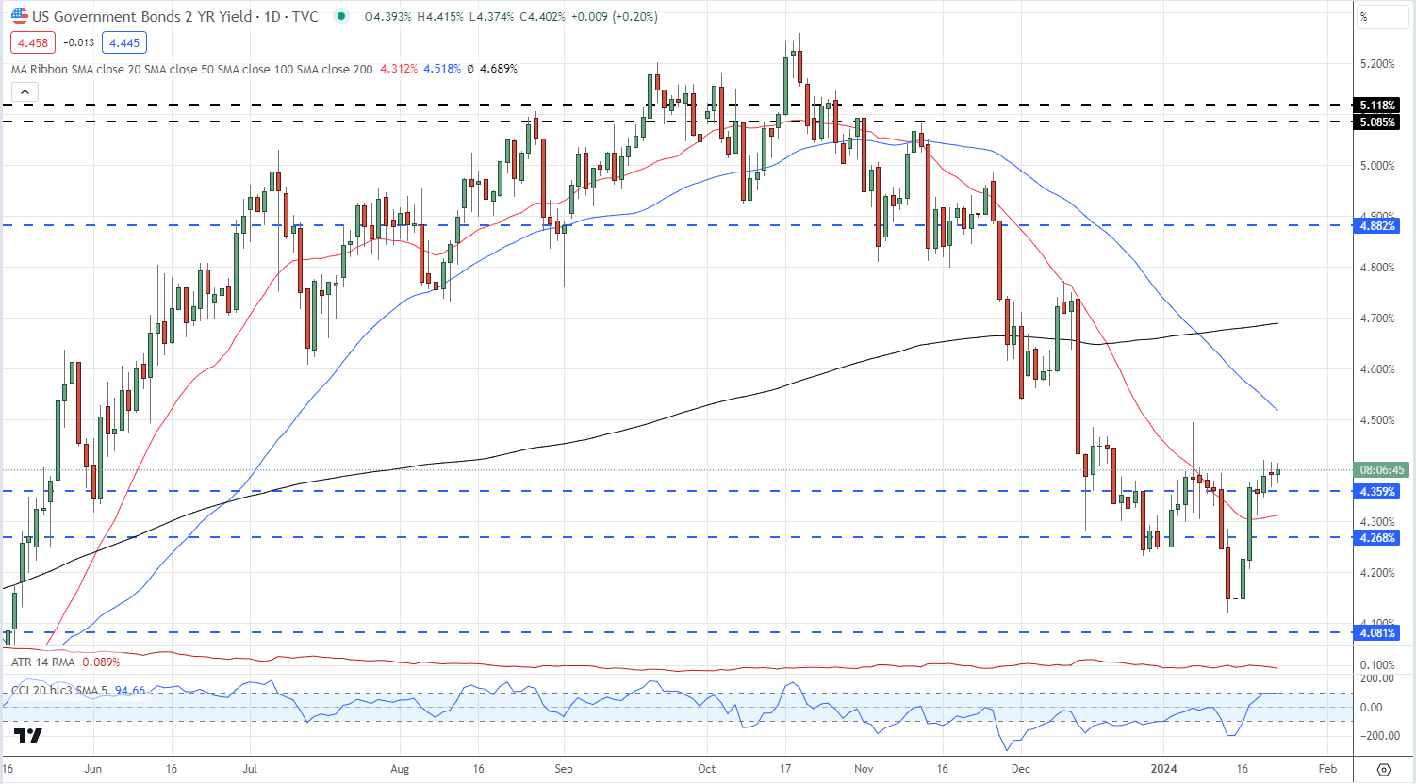The height and width of the screenshot is (784, 1416).
Task: Click the blue 4.518% MA value
Action: (x=442, y=69)
